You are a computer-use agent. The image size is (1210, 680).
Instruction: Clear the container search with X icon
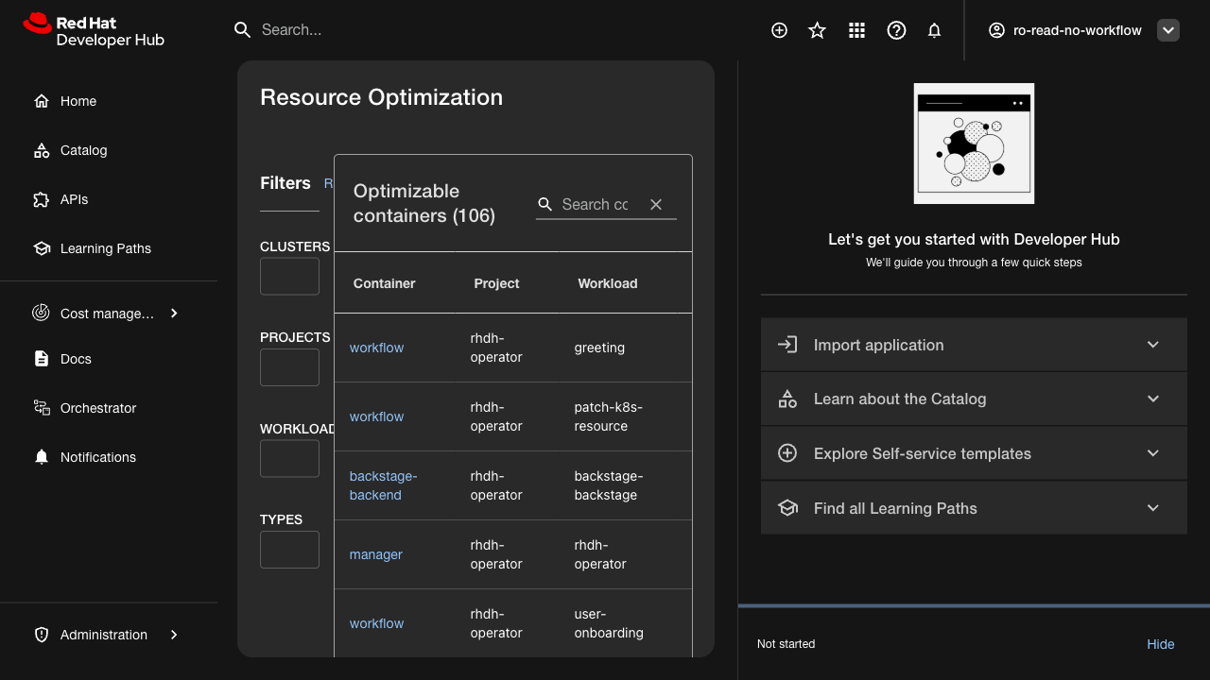[x=656, y=204]
